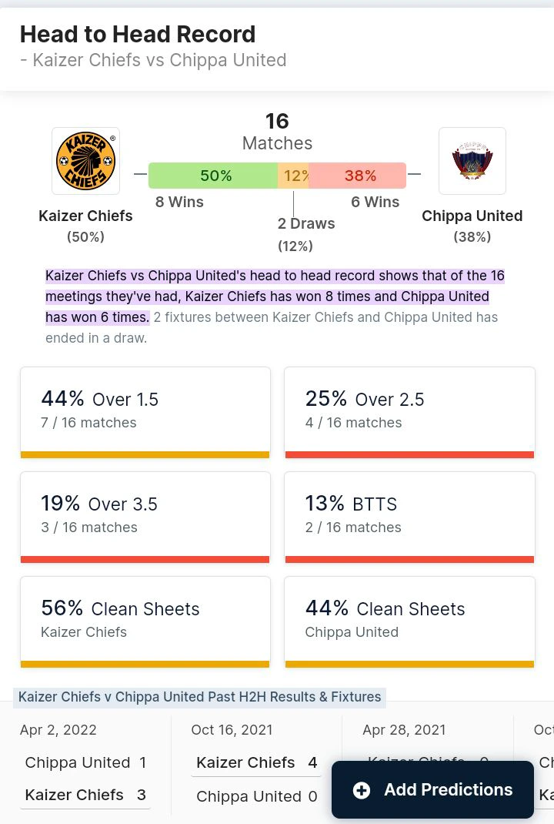Click the Kaizer Chiefs team logo

[85, 161]
